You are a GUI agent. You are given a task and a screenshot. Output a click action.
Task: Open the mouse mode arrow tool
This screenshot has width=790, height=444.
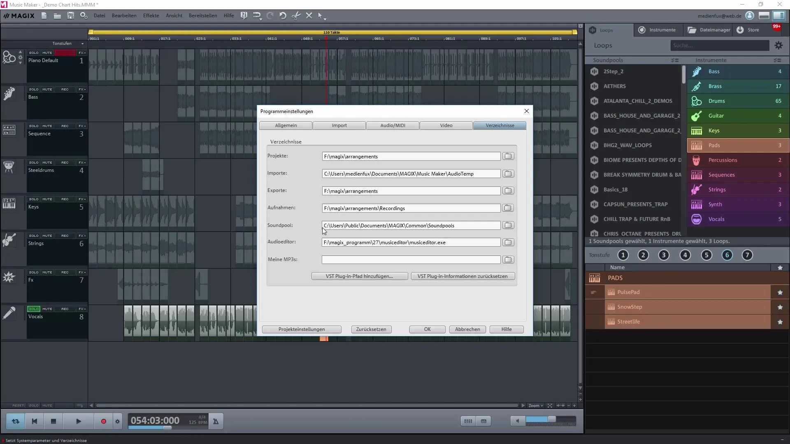click(321, 16)
